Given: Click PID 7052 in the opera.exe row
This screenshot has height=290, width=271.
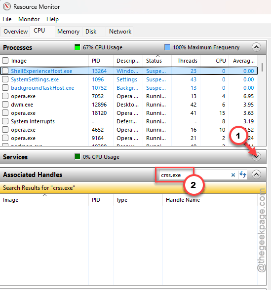Looking at the screenshot, I should (98, 96).
